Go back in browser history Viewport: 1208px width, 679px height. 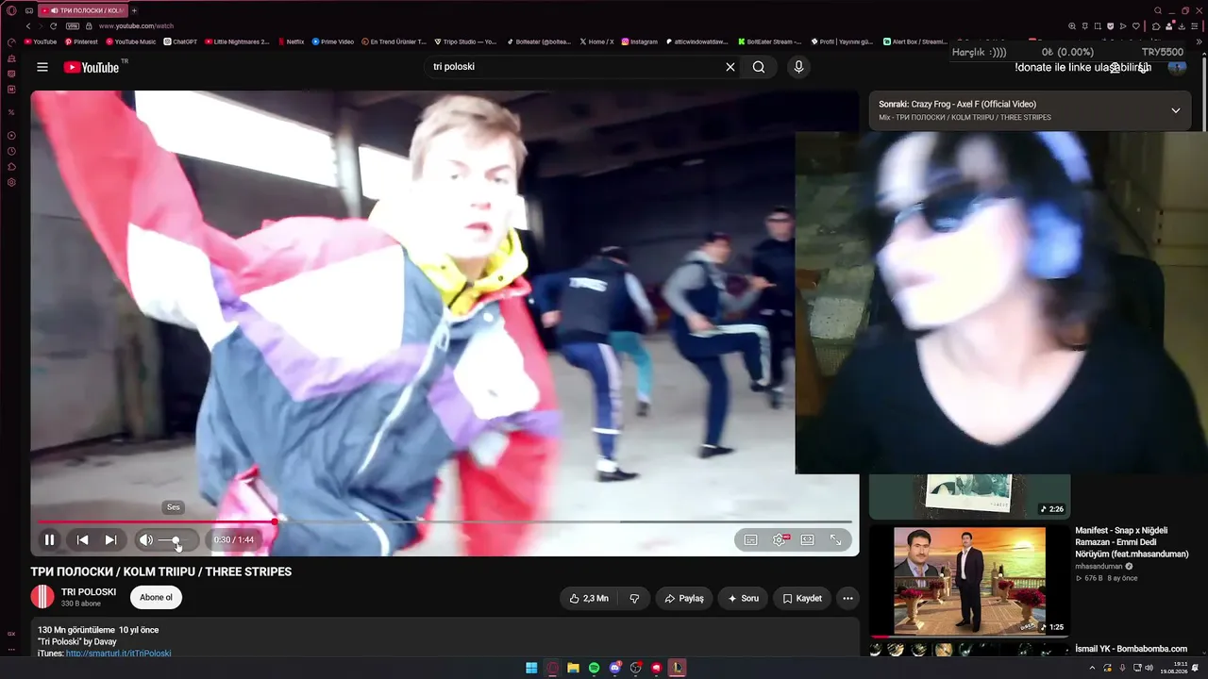click(29, 26)
